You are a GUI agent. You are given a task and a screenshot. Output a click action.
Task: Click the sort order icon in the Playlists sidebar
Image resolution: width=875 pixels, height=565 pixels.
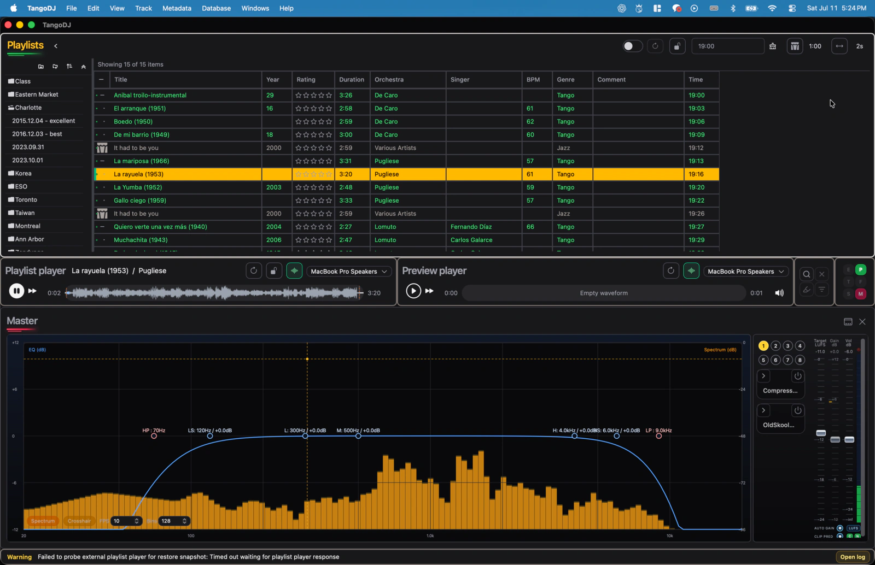pos(69,67)
